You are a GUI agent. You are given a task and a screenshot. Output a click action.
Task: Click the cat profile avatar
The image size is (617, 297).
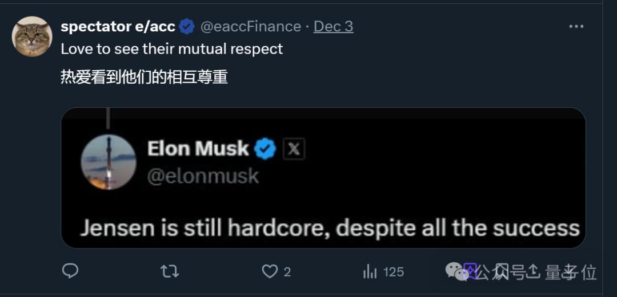(x=33, y=36)
